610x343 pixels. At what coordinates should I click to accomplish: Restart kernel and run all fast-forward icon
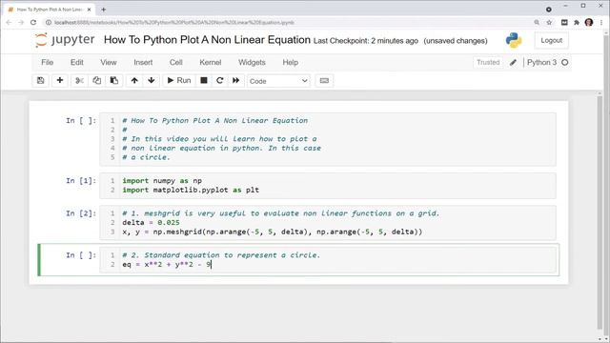click(x=236, y=80)
